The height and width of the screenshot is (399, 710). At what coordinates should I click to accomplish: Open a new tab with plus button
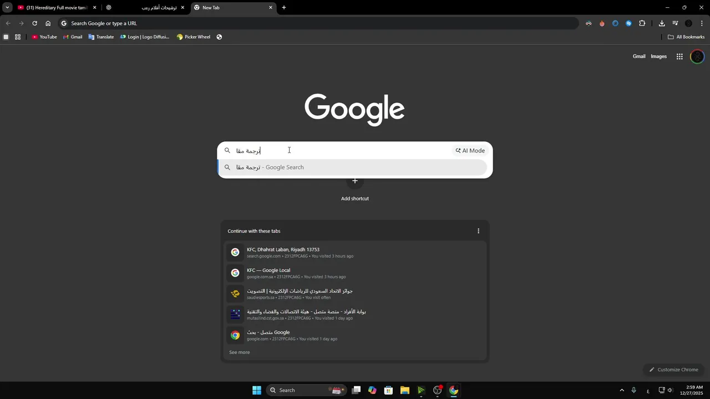(x=284, y=8)
